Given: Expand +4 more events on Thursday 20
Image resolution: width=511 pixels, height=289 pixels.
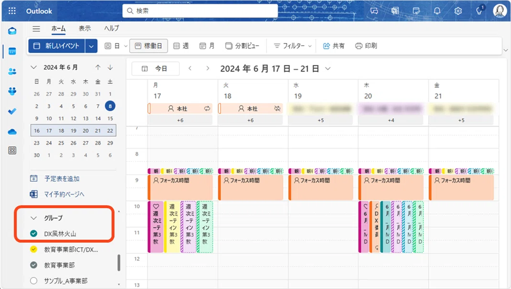Looking at the screenshot, I should (391, 120).
